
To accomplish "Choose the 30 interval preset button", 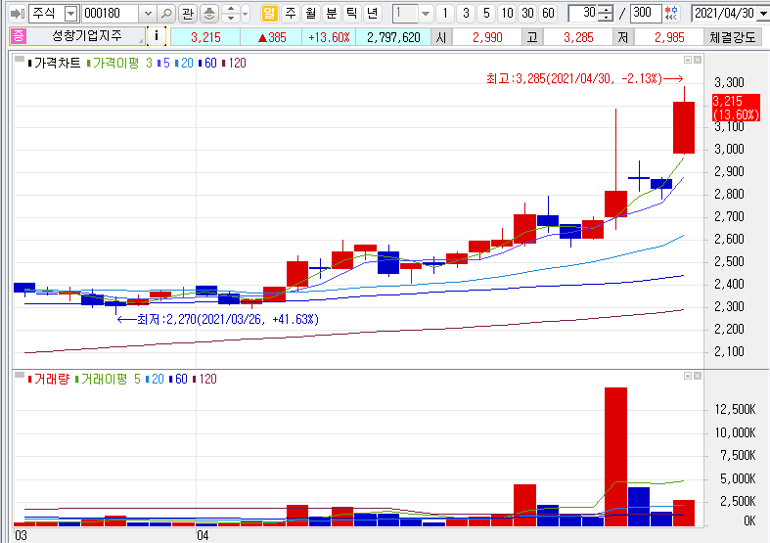I will point(528,14).
